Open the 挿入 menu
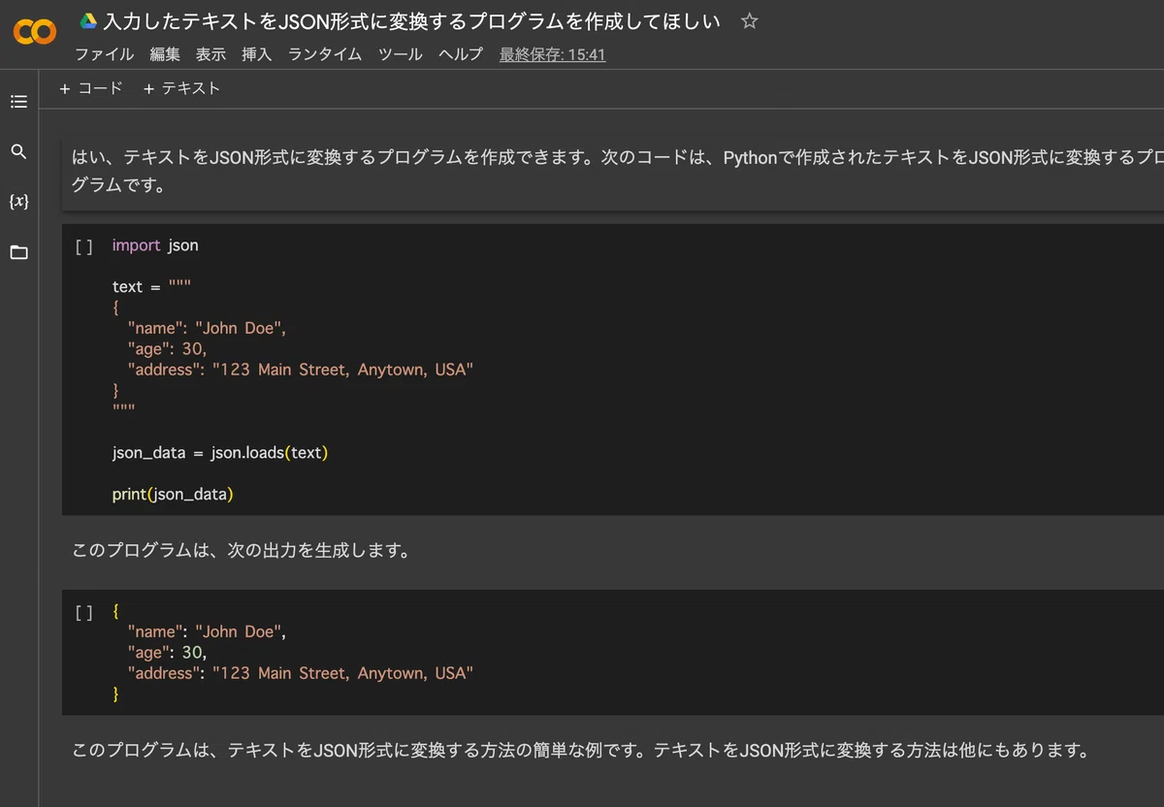 point(256,54)
